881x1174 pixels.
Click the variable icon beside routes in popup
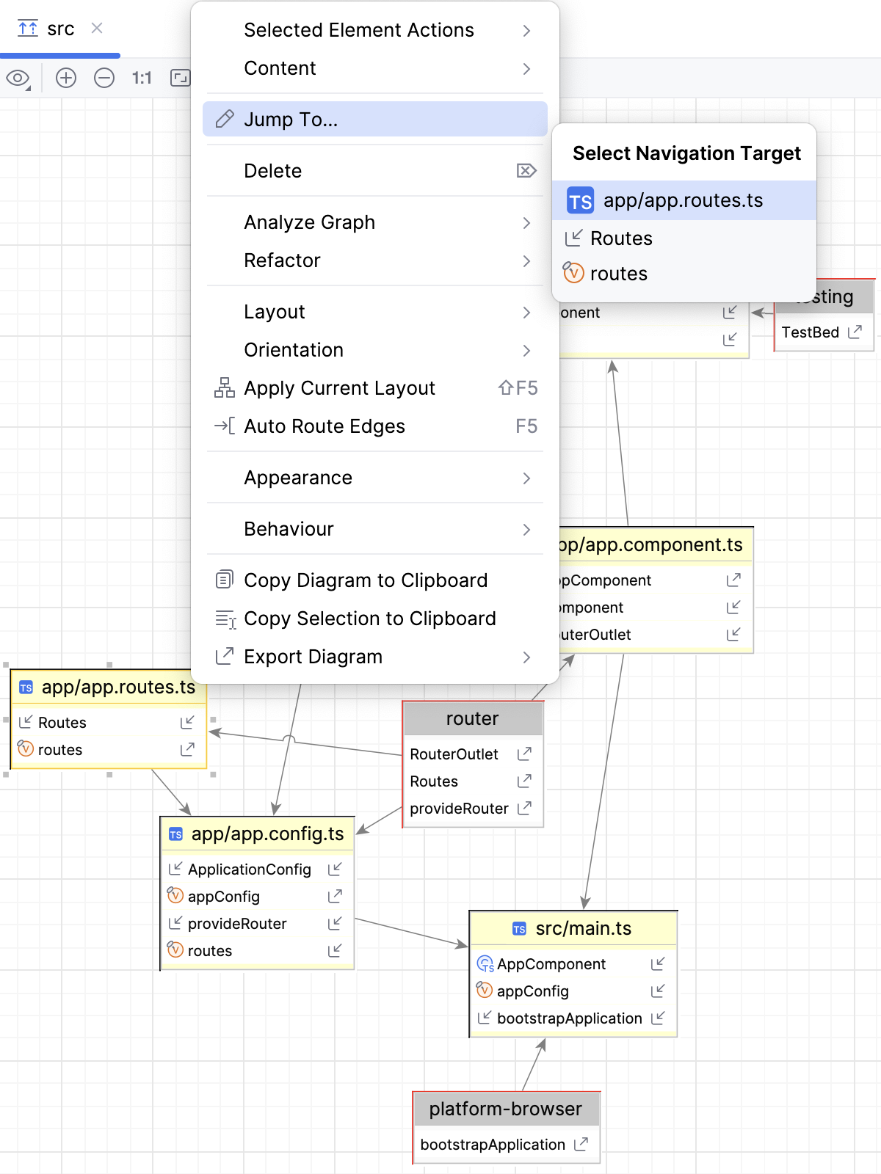[573, 272]
